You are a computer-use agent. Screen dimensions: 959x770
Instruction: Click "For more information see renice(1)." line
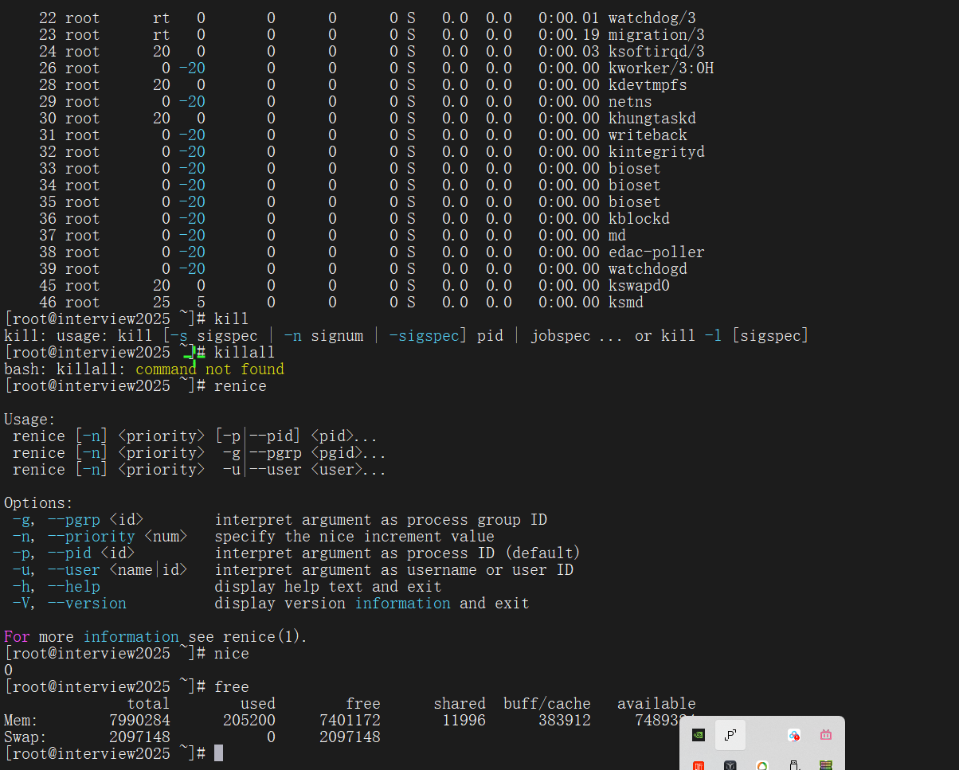coord(155,636)
